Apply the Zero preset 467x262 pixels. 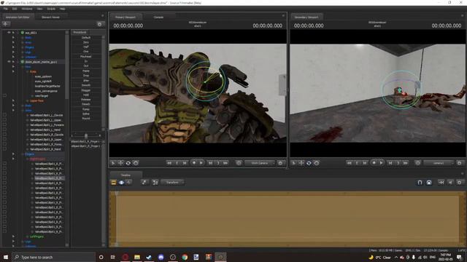tap(86, 42)
